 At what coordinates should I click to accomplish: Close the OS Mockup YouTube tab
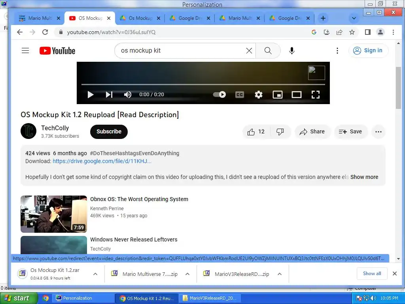coord(109,18)
